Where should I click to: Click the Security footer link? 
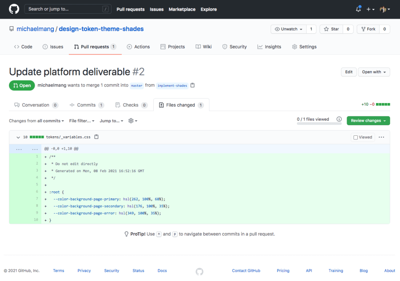pos(112,270)
